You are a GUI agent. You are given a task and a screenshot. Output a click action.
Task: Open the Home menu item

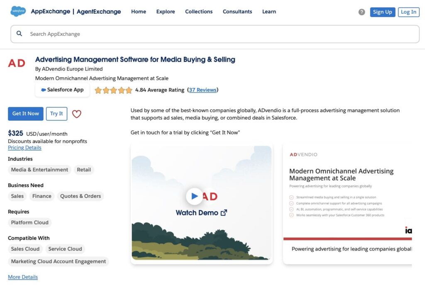[139, 12]
